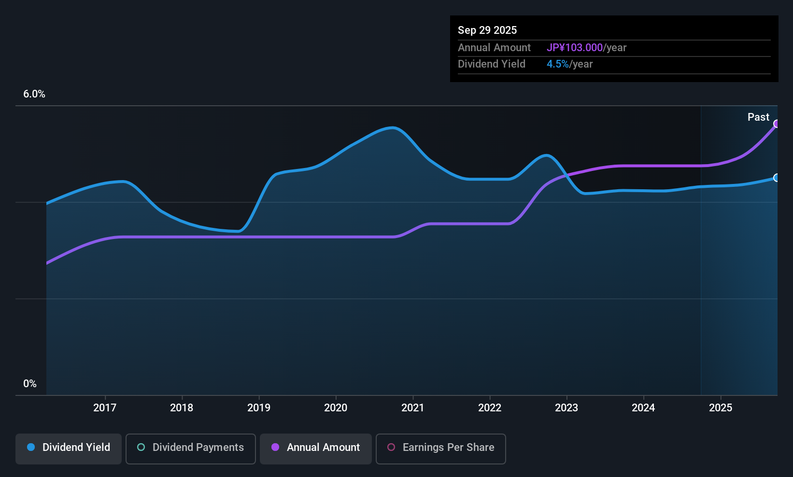793x477 pixels.
Task: Select the 2019 year tick label
Action: pos(259,408)
